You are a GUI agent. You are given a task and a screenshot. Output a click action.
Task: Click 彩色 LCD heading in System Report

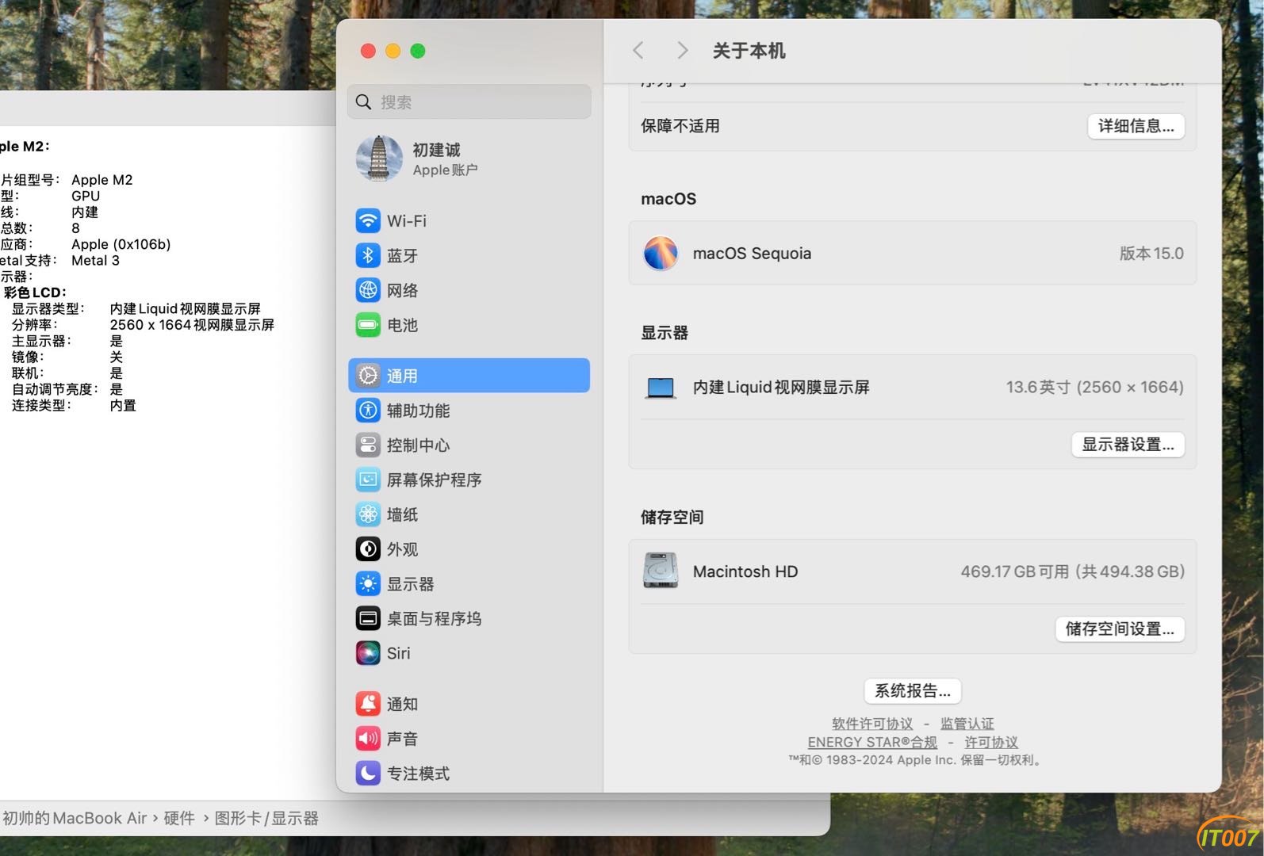click(36, 292)
